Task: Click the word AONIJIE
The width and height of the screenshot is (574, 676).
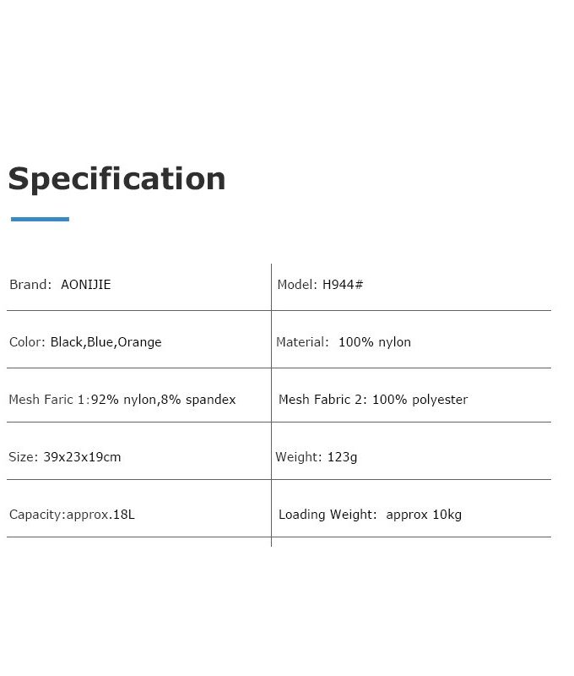Action: click(x=86, y=285)
